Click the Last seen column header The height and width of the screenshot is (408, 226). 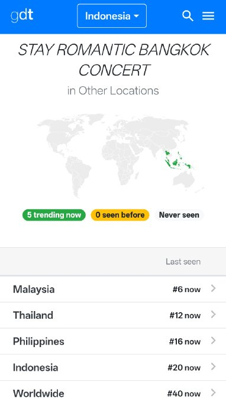[x=183, y=261]
